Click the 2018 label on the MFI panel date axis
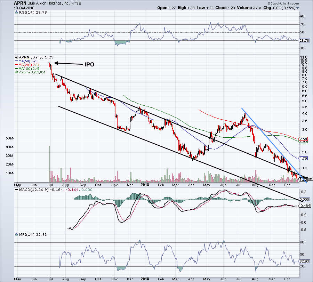The height and width of the screenshot is (282, 313). pos(145,279)
